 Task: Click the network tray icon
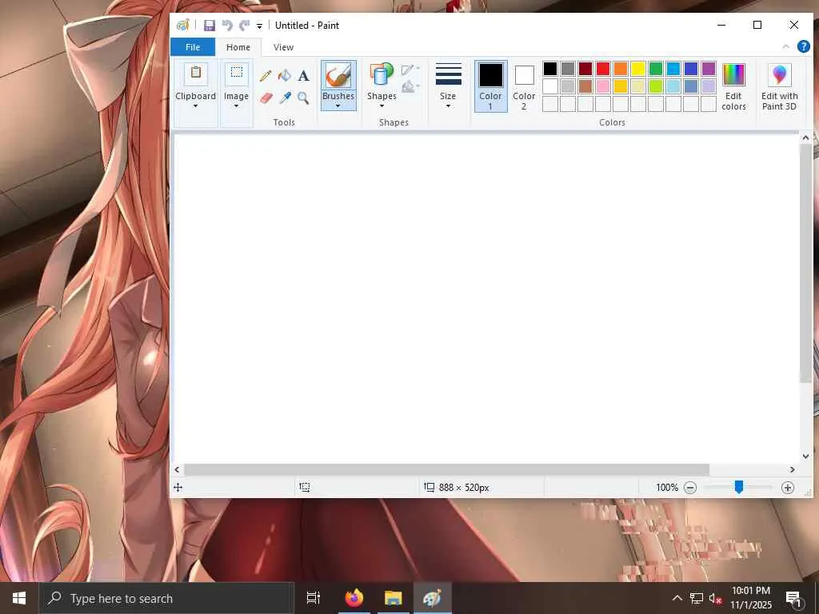click(x=697, y=598)
